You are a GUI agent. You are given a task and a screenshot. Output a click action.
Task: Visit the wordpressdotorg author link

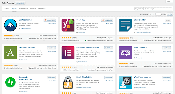pos(141,88)
